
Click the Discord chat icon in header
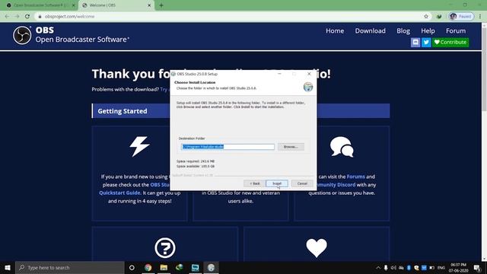(x=415, y=43)
